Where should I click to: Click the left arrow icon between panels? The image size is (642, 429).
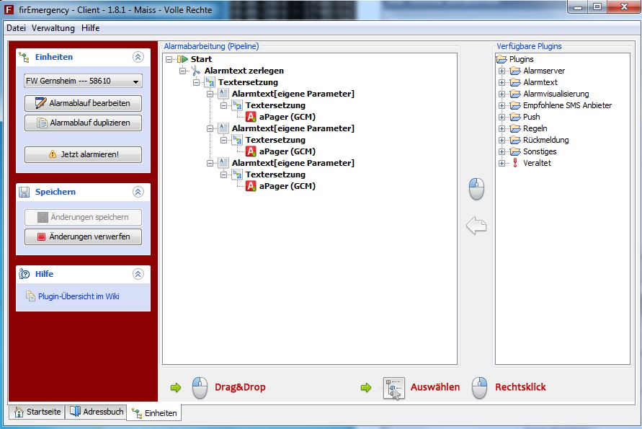click(476, 226)
